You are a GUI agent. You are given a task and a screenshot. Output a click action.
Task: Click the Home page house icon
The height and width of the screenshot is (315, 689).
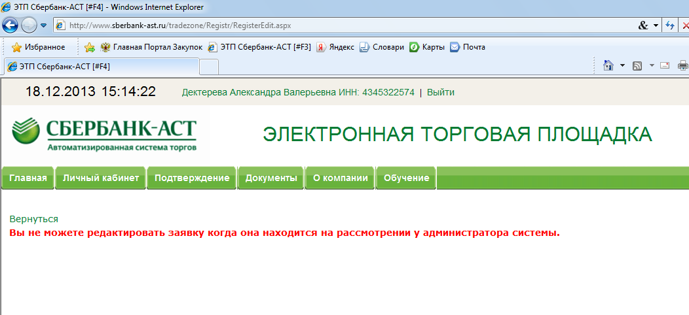(x=608, y=65)
